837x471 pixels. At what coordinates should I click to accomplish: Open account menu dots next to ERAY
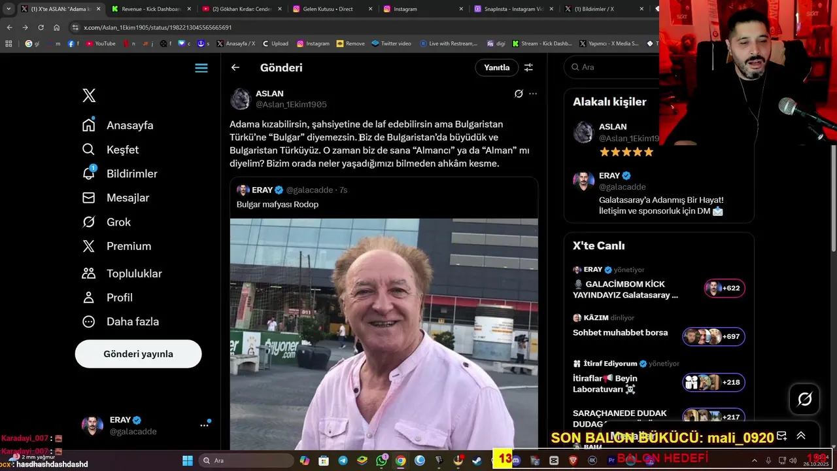click(204, 425)
